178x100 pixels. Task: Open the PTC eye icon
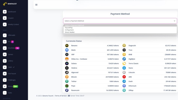5,42
